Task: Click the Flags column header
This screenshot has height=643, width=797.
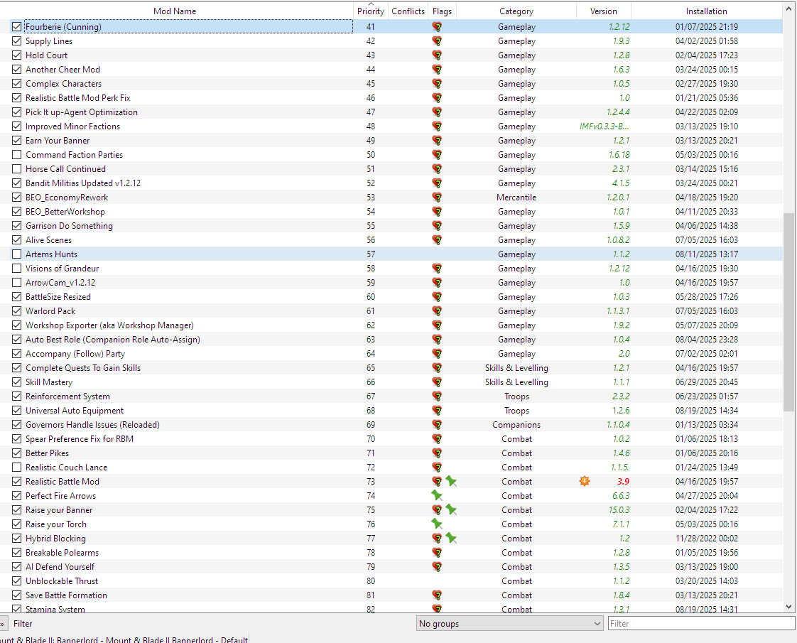Action: [x=443, y=11]
